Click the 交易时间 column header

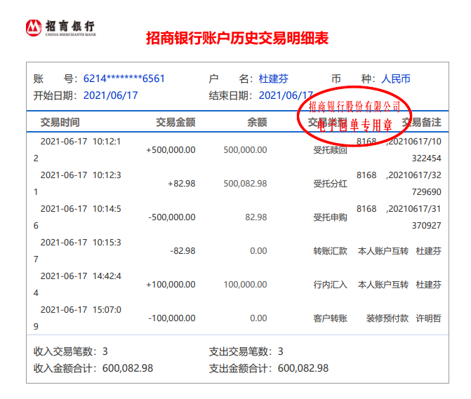pos(60,123)
